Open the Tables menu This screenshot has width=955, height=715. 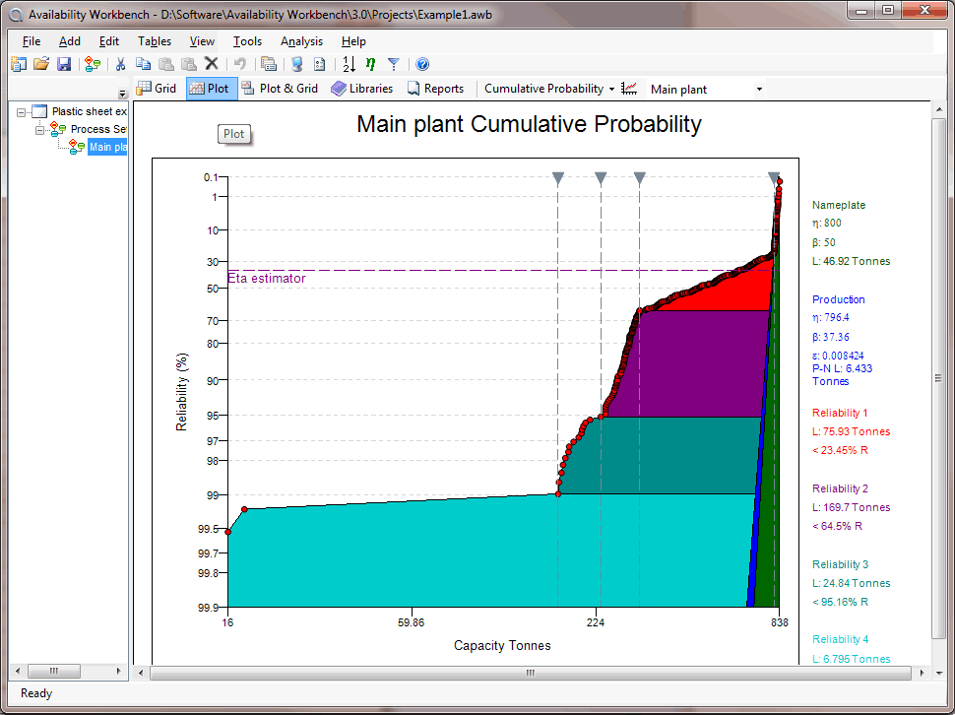pos(154,41)
